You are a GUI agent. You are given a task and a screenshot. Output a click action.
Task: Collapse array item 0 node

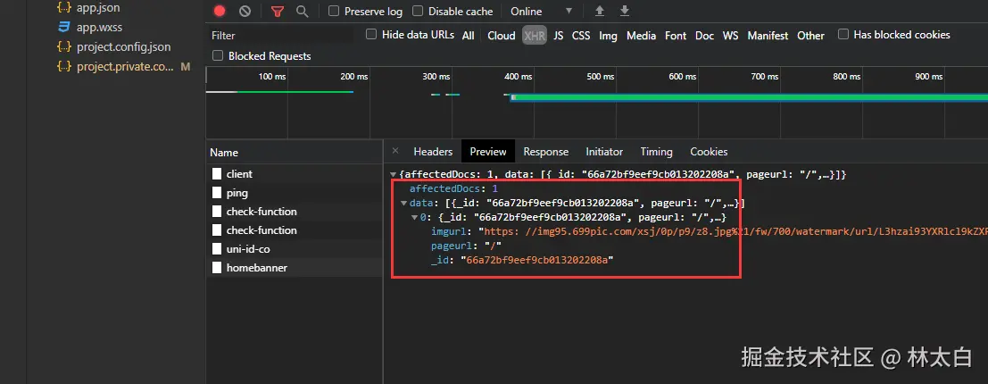click(x=415, y=218)
